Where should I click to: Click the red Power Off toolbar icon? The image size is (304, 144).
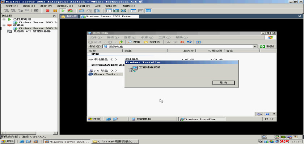click(x=47, y=10)
